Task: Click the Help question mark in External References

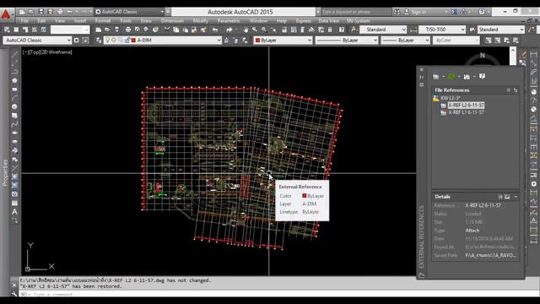Action: [x=482, y=76]
